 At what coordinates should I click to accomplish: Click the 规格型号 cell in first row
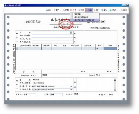tap(47, 49)
